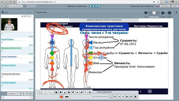This screenshot has height=101, width=179.
Task: Pick the straight line drawing tool
Action: point(52,92)
